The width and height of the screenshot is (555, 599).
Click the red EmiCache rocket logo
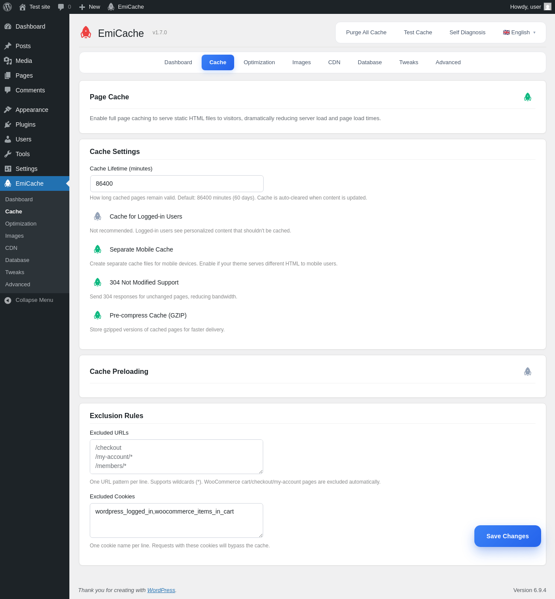click(86, 33)
